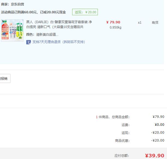Select the 运费 label
This screenshot has height=159, width=167.
(x=125, y=125)
